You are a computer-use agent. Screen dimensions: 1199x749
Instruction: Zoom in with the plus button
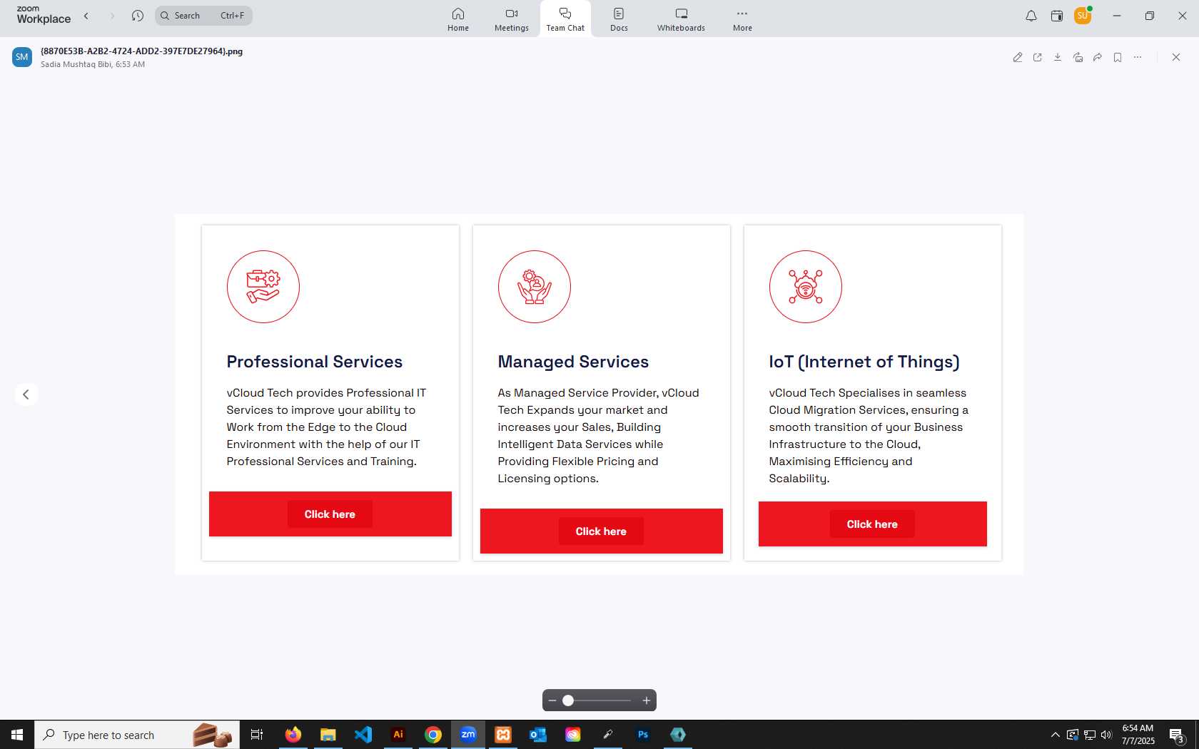(647, 700)
